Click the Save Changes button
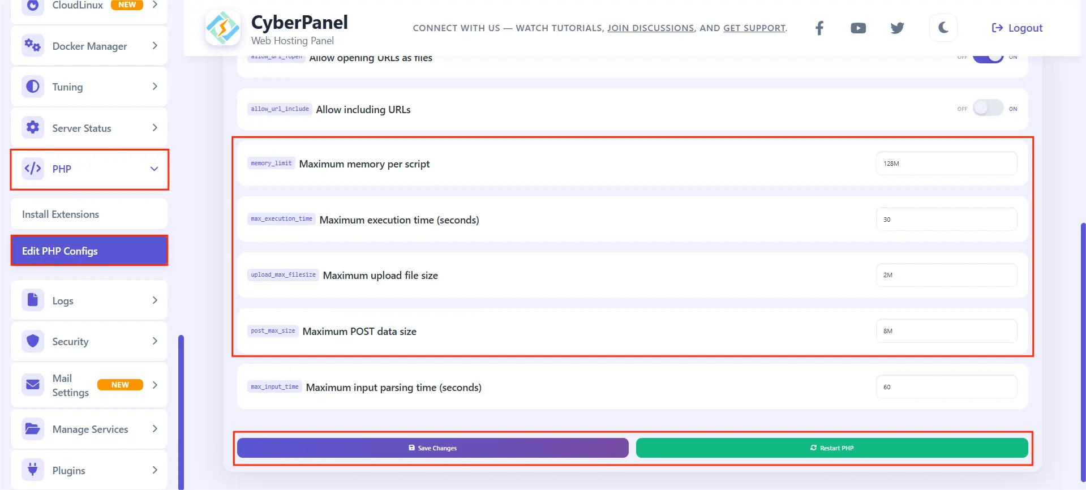Image resolution: width=1086 pixels, height=490 pixels. (x=432, y=448)
